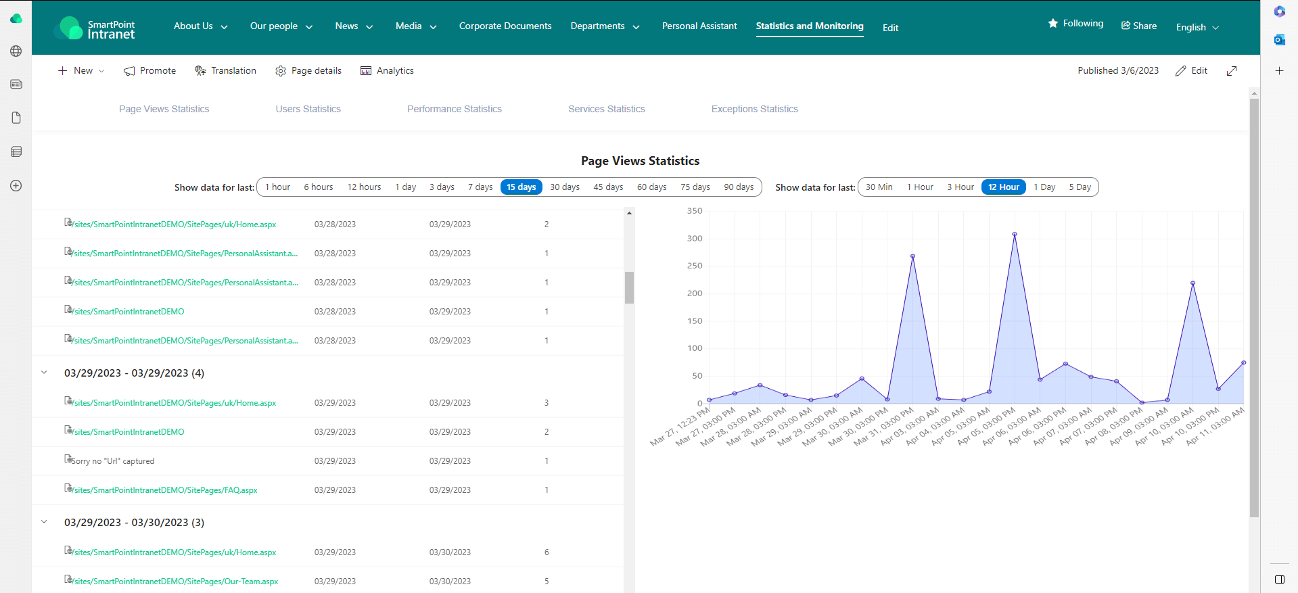1298x593 pixels.
Task: Collapse the 03/29/2023 - 03/29/2023 group
Action: pyautogui.click(x=45, y=373)
